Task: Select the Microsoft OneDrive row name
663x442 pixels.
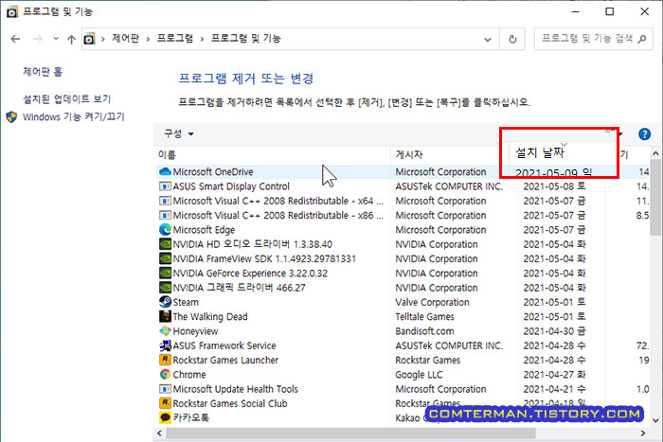Action: (213, 172)
